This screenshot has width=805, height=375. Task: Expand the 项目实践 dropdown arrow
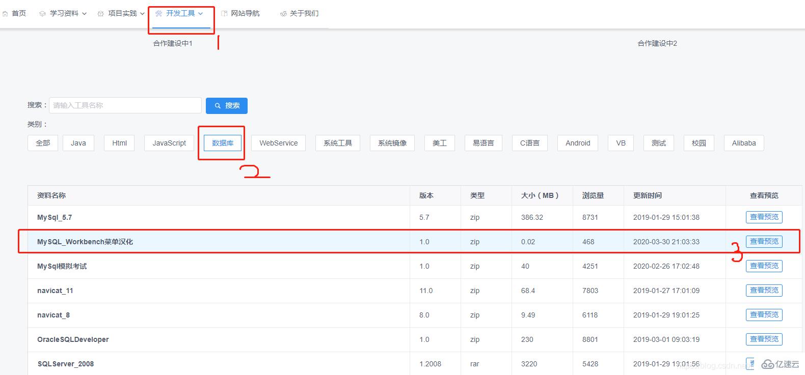click(x=143, y=14)
